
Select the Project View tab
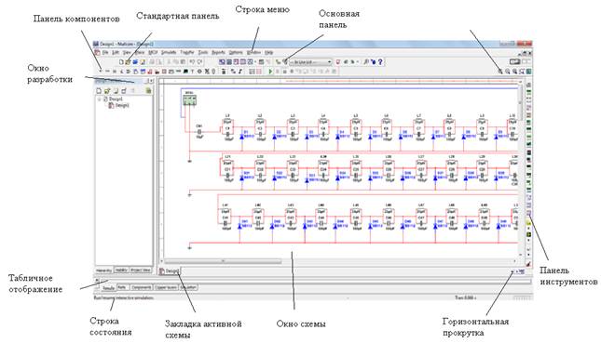[x=141, y=270]
